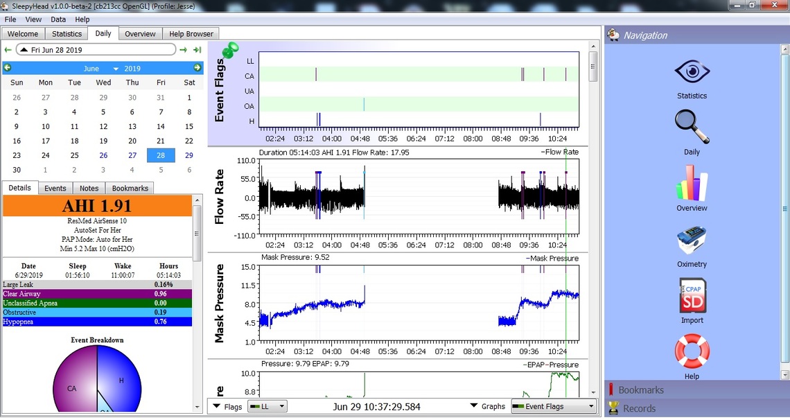Open the Flags dropdown triangle

pyautogui.click(x=217, y=406)
